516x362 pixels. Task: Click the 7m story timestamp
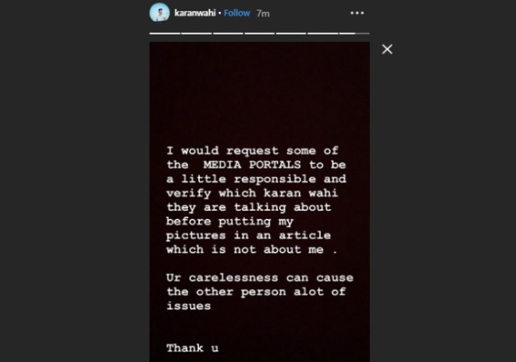pyautogui.click(x=263, y=14)
